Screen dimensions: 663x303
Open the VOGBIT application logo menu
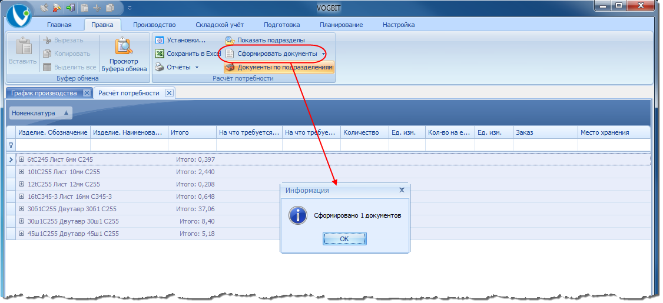point(19,16)
